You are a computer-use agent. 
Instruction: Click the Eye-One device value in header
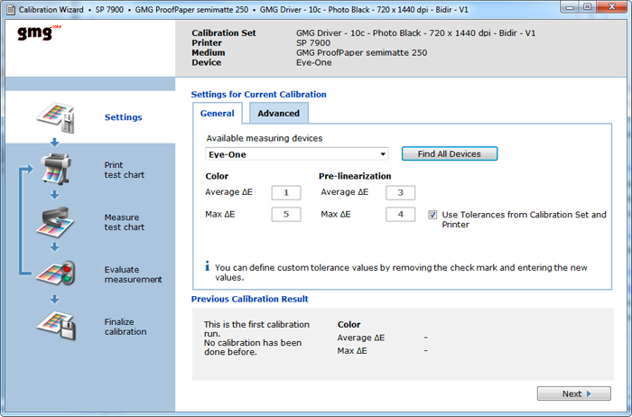(314, 62)
